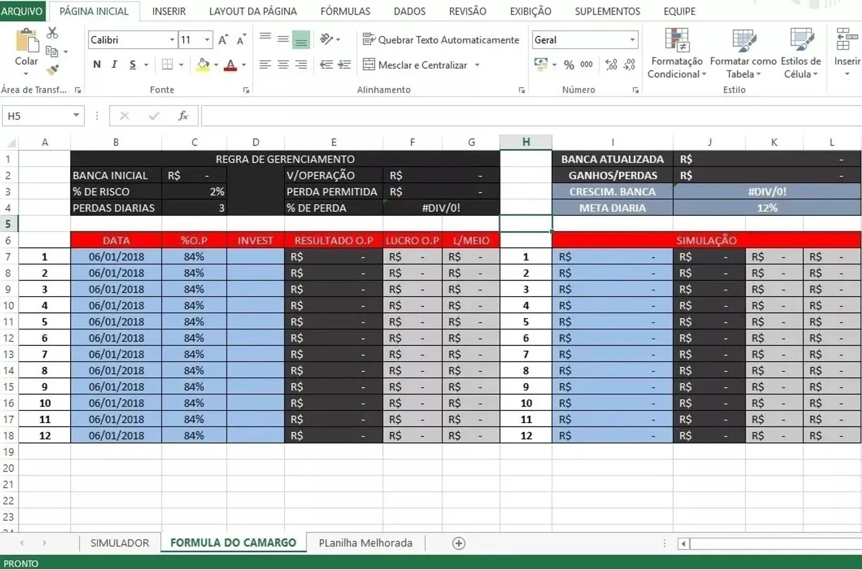Click the text orientation icon
The width and height of the screenshot is (862, 569).
click(x=327, y=39)
